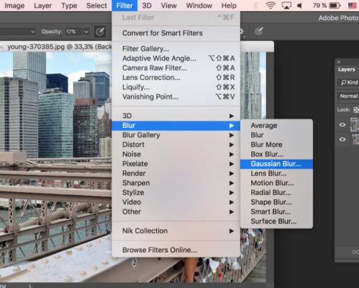Choose Adaptive Wide Angle... filter
The height and width of the screenshot is (288, 359).
click(176, 59)
